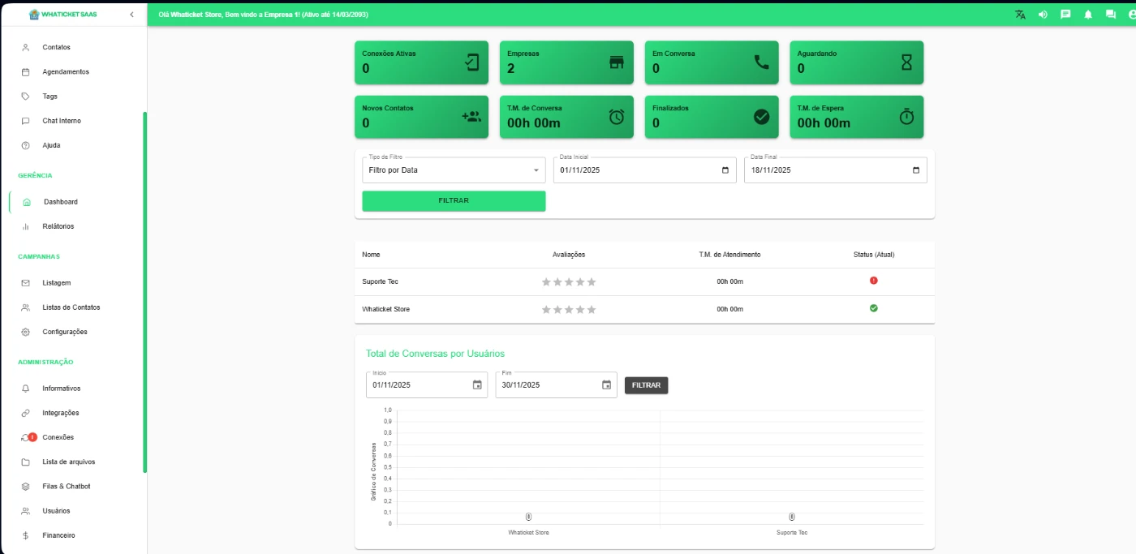The width and height of the screenshot is (1136, 554).
Task: Click the Início date calendar icon
Action: (477, 385)
